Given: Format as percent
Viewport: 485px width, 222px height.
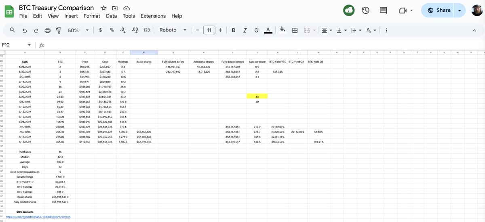Looking at the screenshot, I should 112,30.
